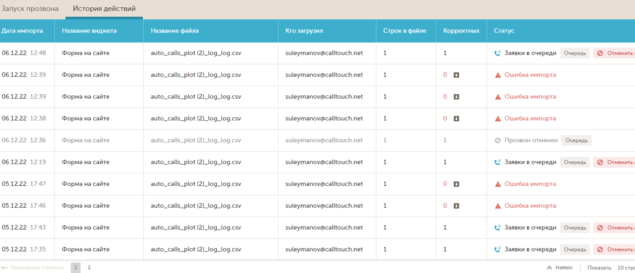Click email in the 05.12.22 17:35 row
Screen dimensions: 635x273
coord(324,249)
